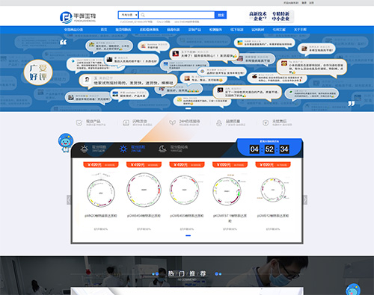Click the 广受好评 round badge on the banner
374x295 pixels.
point(38,72)
